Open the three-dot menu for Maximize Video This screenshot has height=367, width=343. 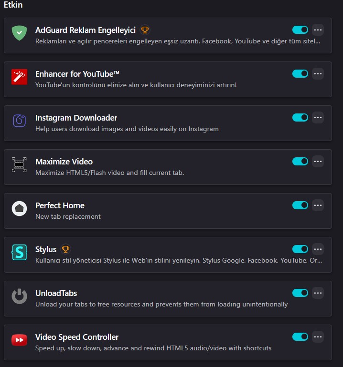pyautogui.click(x=318, y=162)
